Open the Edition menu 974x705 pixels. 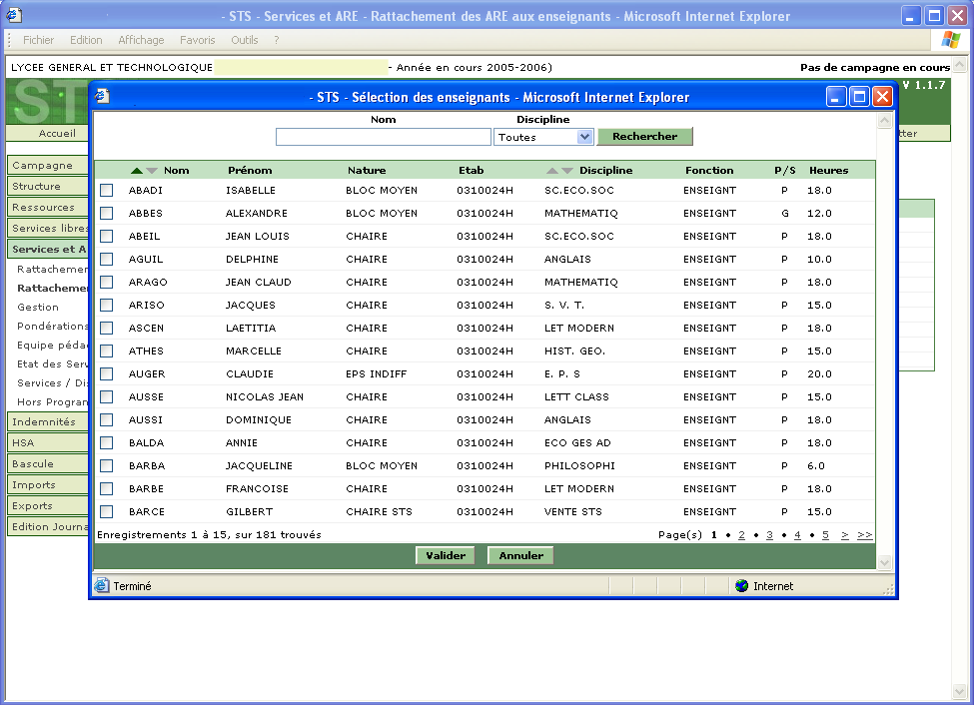(86, 40)
